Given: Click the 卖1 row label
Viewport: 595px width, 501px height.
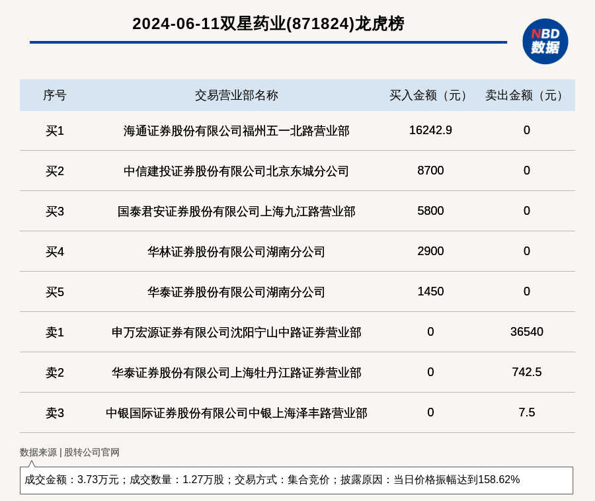Looking at the screenshot, I should pos(55,332).
